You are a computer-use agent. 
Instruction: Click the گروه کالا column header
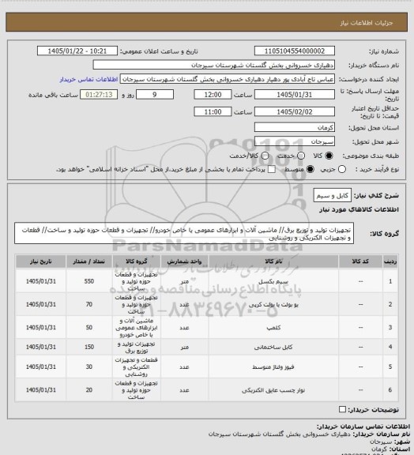tap(137, 261)
